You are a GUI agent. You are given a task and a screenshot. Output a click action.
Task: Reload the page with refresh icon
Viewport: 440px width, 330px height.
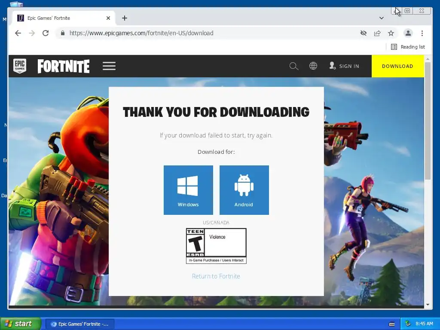pyautogui.click(x=46, y=33)
